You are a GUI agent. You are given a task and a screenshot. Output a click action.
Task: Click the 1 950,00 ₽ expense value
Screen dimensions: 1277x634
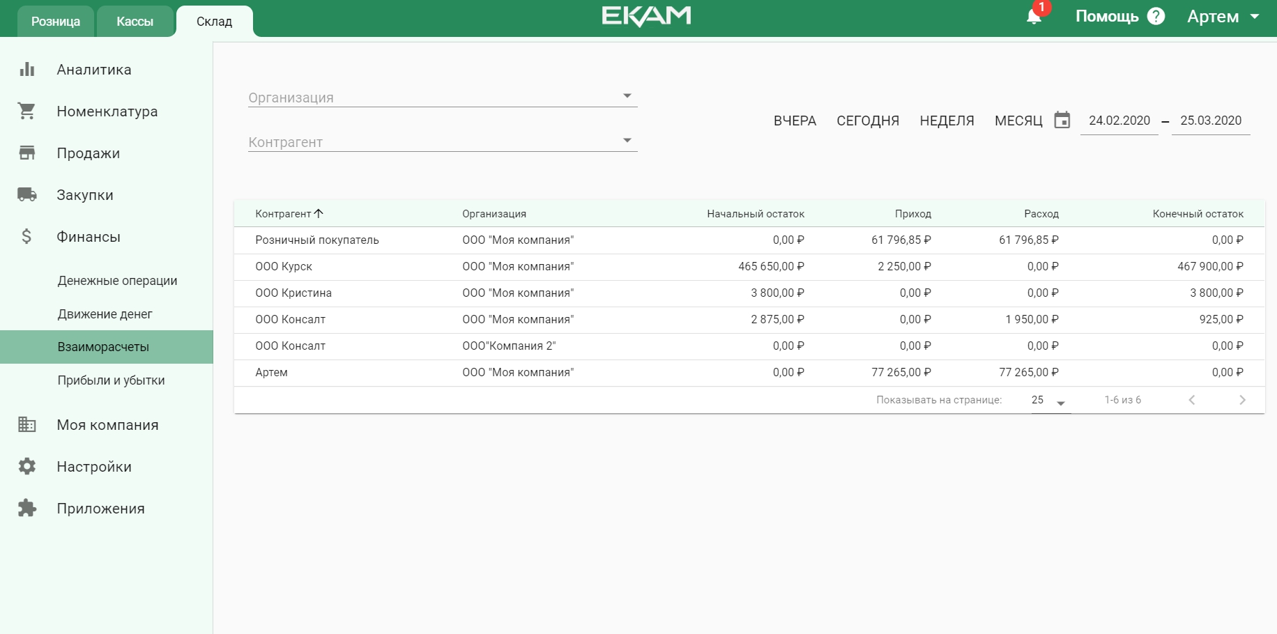click(1032, 319)
